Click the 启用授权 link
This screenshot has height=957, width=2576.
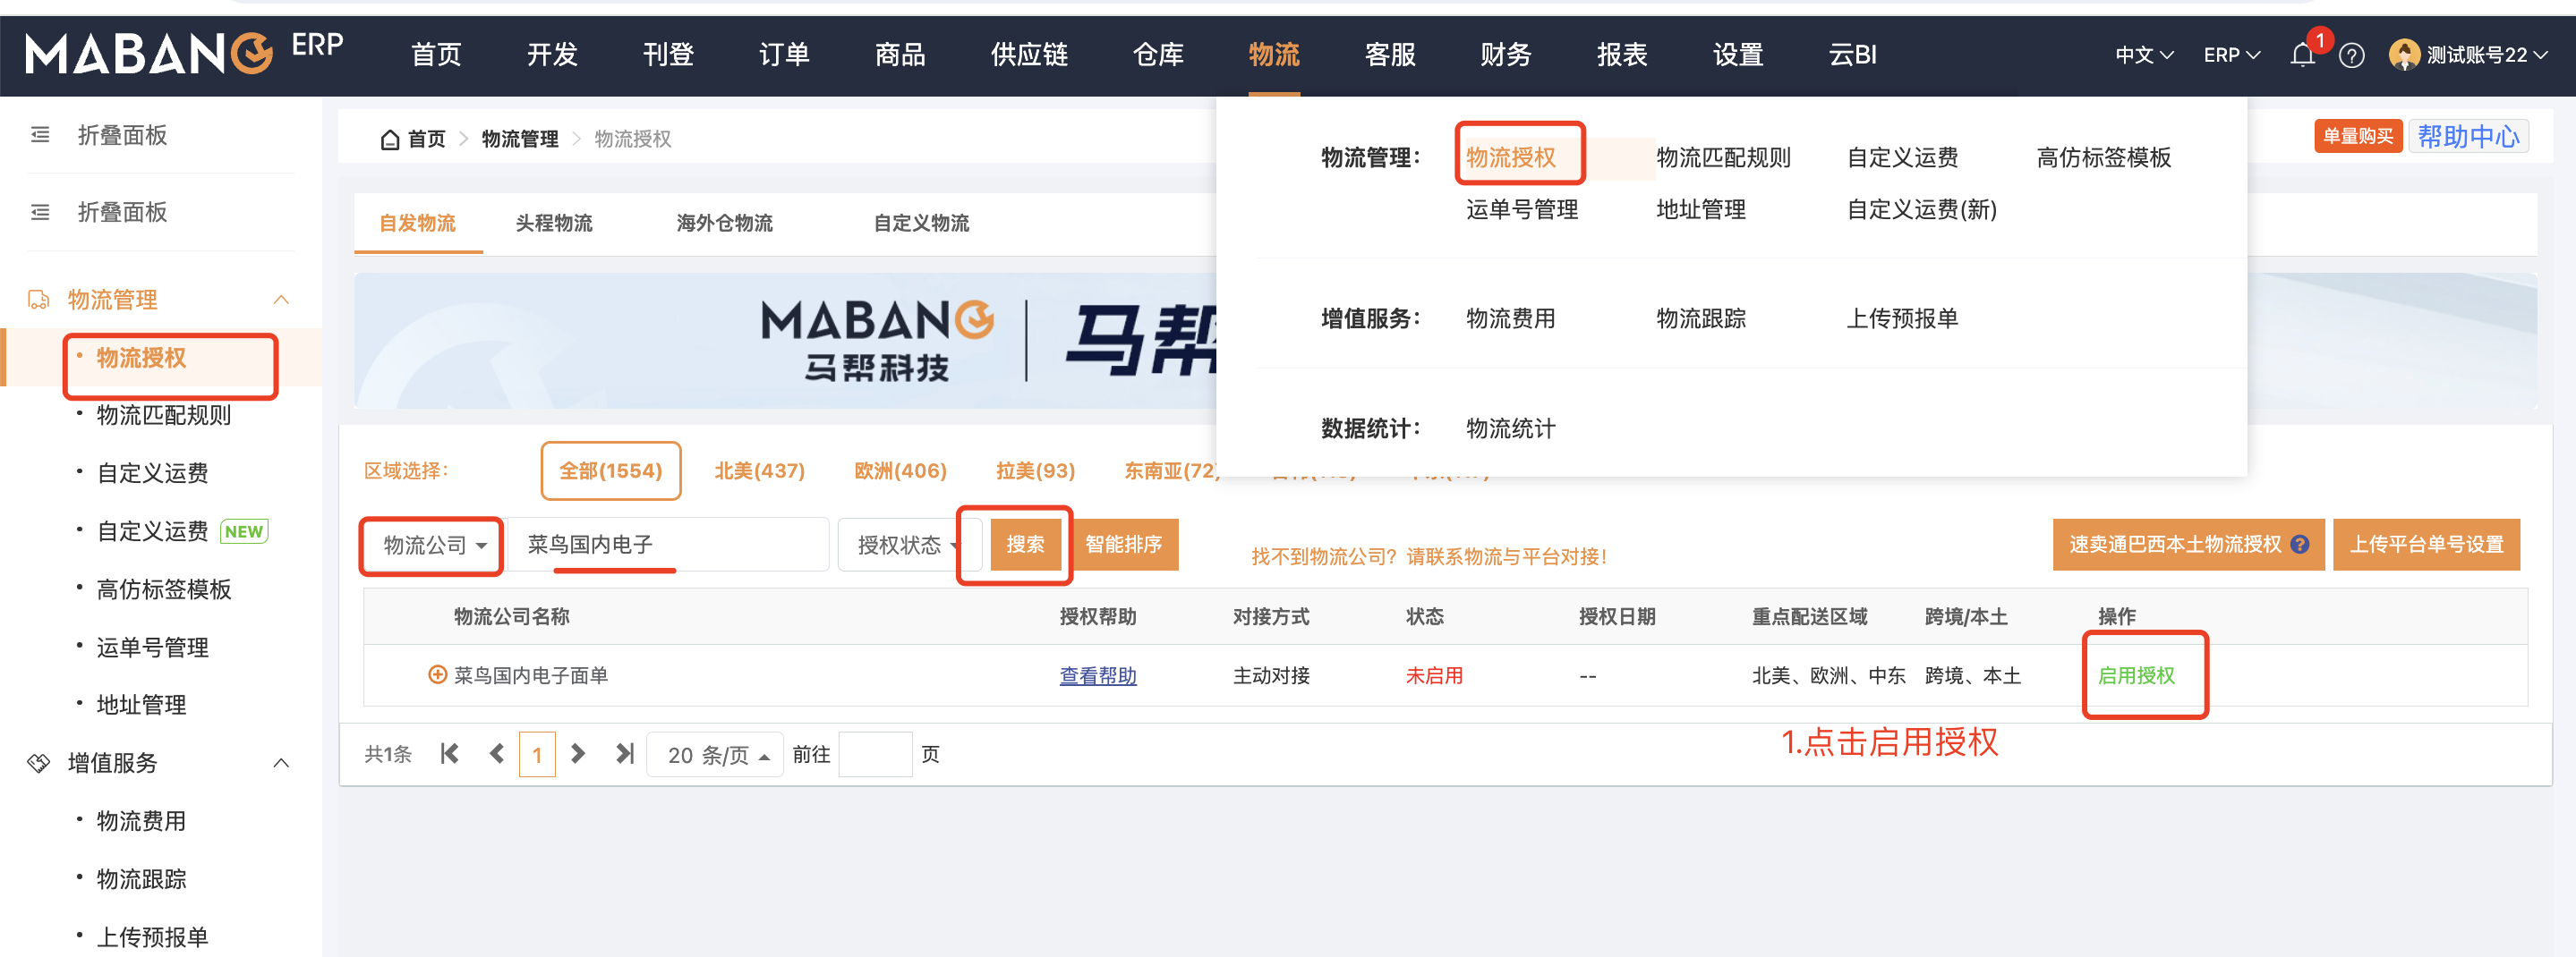pyautogui.click(x=2135, y=676)
